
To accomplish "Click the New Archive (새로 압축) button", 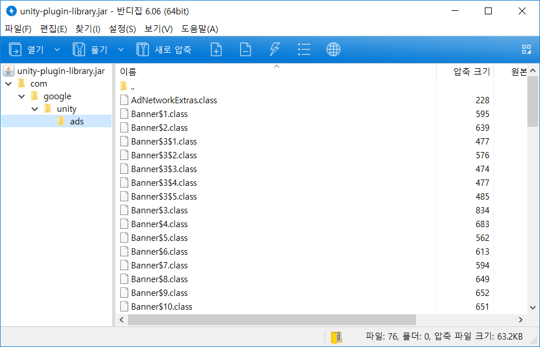I will tap(164, 49).
